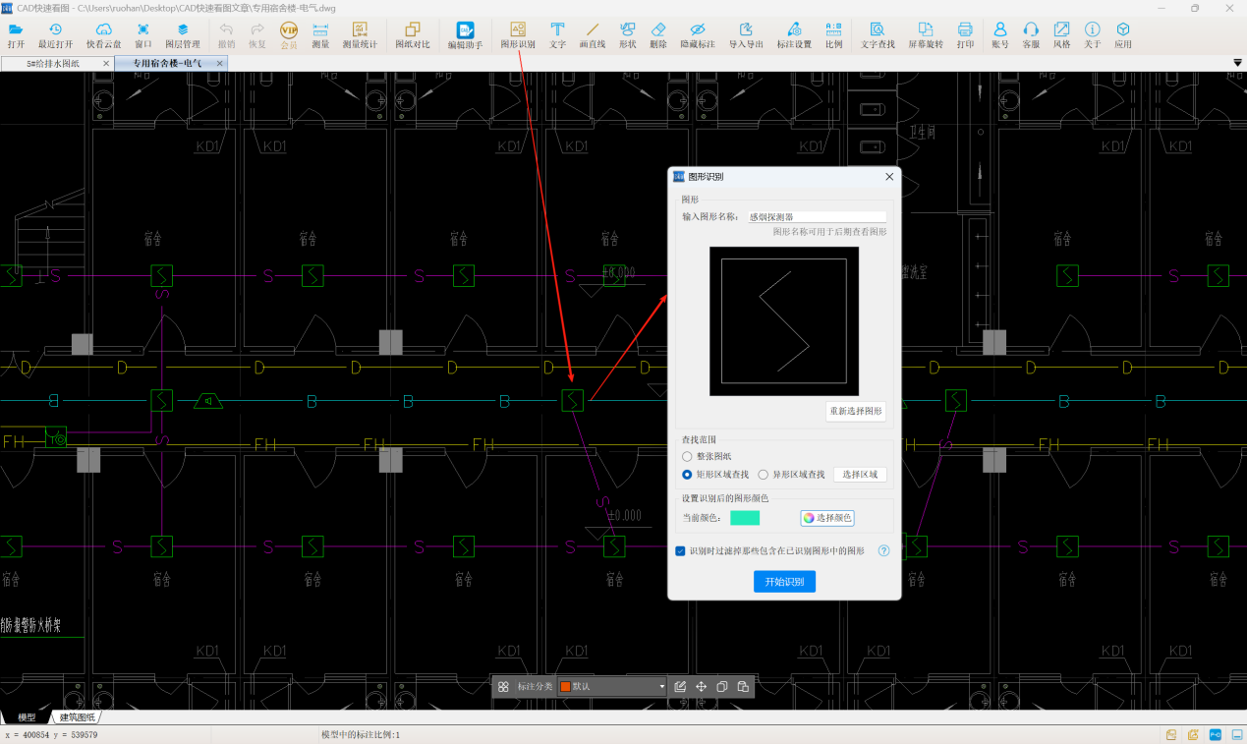Screen dimensions: 1247x744
Task: Click the move icon in annotation bar
Action: (x=702, y=687)
